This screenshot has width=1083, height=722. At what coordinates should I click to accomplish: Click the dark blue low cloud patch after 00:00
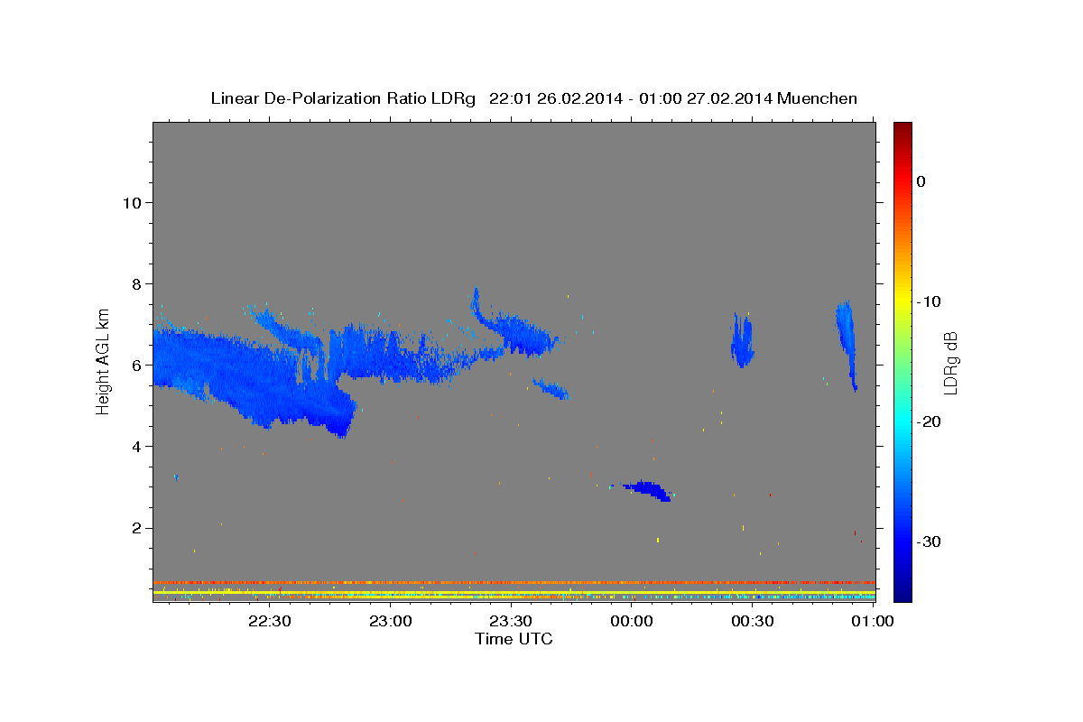(x=648, y=490)
